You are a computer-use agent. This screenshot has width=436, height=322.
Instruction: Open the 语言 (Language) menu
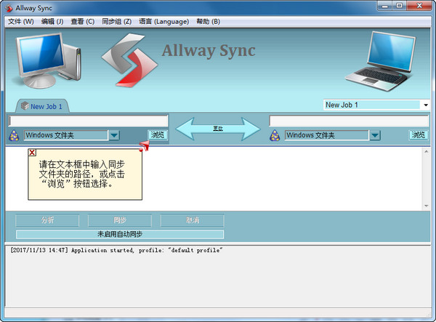[x=163, y=21]
